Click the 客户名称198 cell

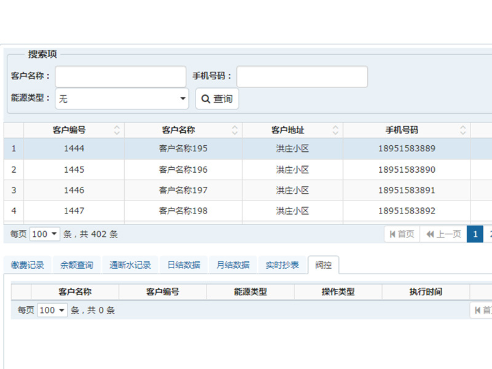coord(183,211)
